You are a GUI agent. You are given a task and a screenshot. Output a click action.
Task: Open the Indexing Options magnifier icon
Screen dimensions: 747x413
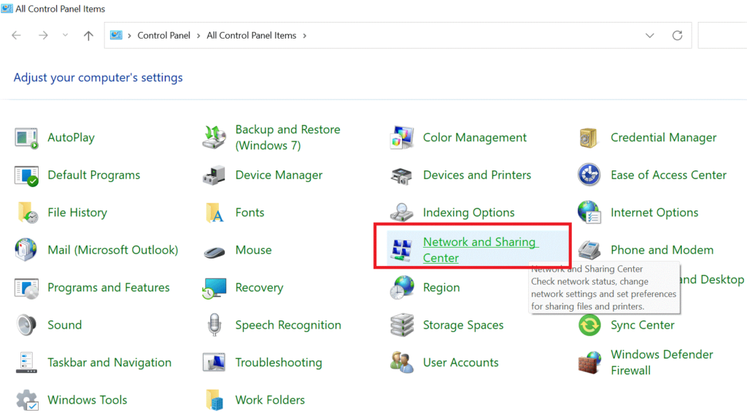pos(402,212)
